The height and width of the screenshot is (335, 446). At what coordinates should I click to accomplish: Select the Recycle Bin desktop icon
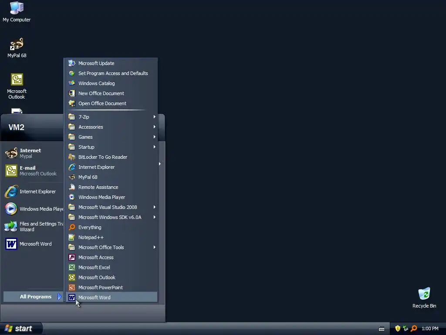coord(424,297)
